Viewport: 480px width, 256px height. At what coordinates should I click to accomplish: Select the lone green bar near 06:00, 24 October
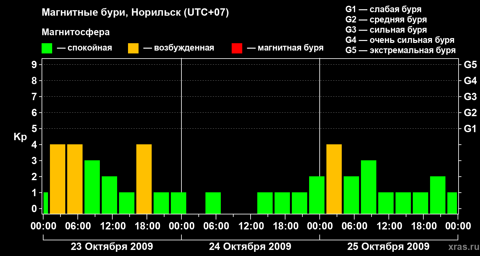(x=213, y=203)
